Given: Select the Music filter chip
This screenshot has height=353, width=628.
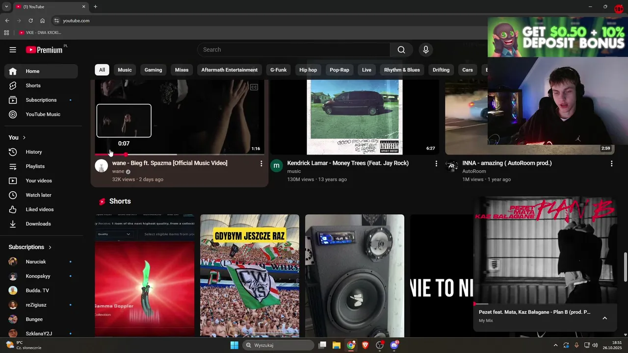Looking at the screenshot, I should point(125,70).
